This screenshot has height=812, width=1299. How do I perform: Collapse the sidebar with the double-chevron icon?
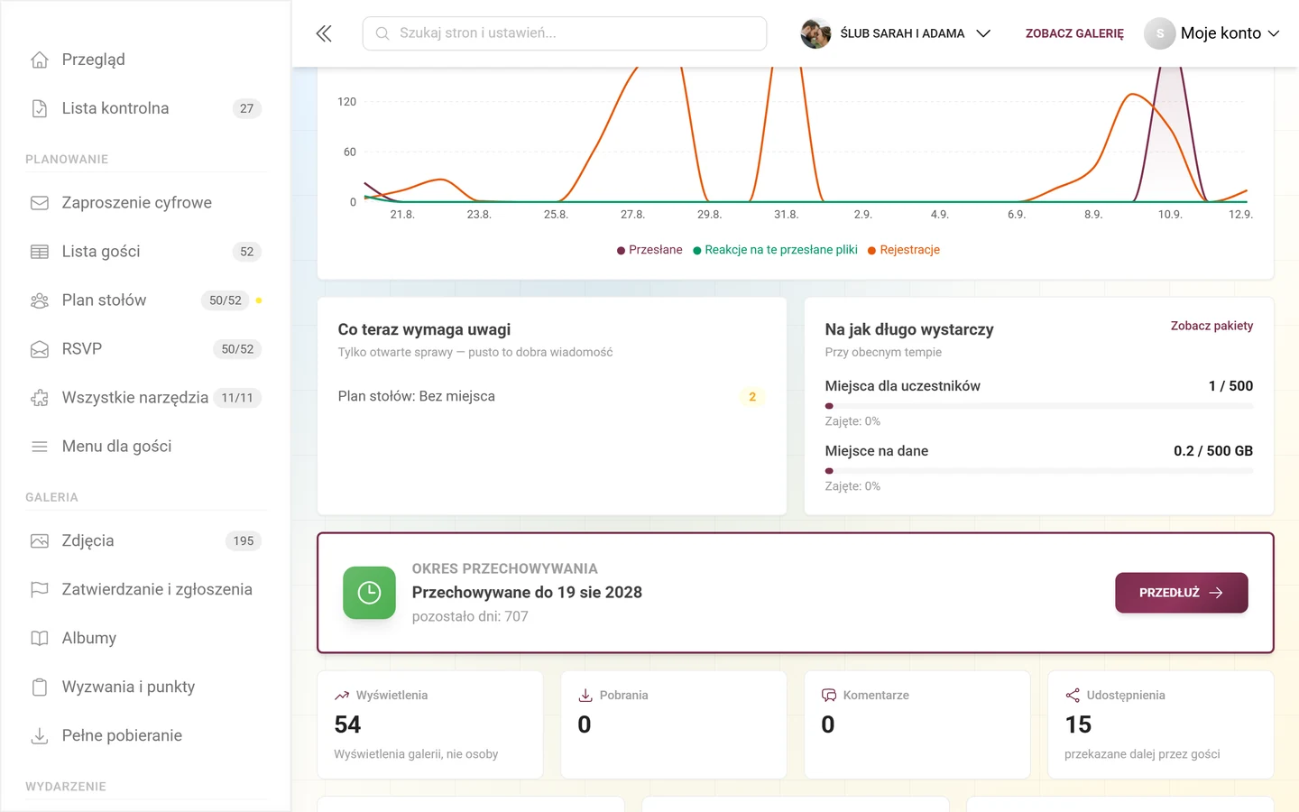(x=324, y=33)
